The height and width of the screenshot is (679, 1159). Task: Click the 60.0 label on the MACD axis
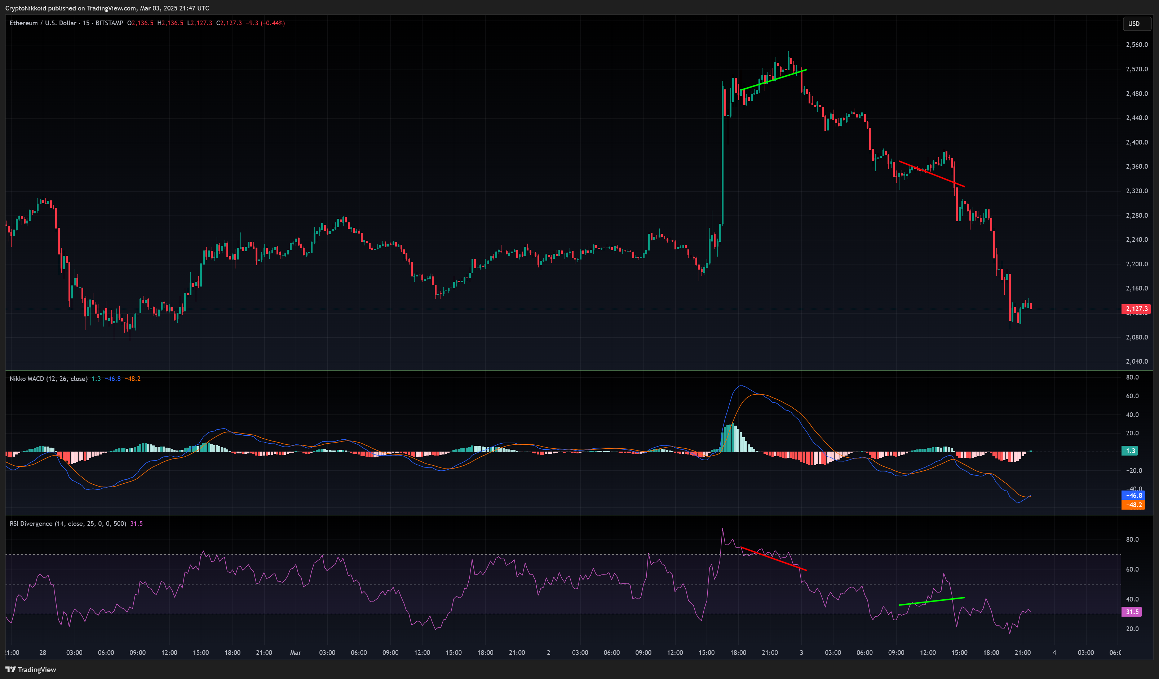click(x=1132, y=396)
